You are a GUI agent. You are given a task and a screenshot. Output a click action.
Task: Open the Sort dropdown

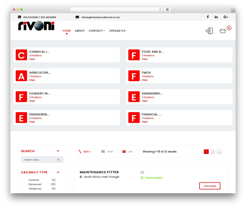tap(87, 151)
